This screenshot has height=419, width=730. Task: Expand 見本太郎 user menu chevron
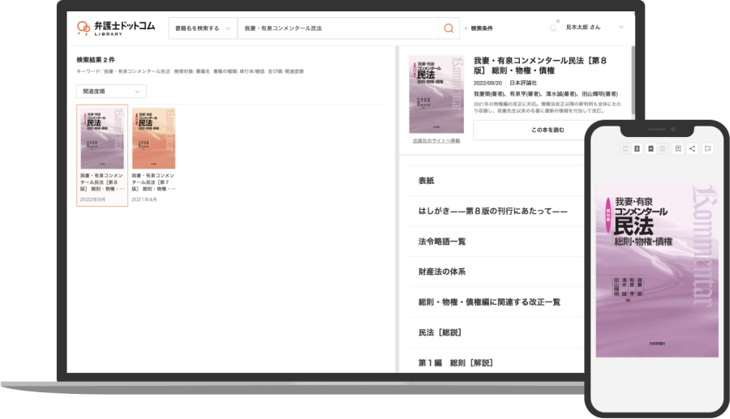[x=621, y=28]
